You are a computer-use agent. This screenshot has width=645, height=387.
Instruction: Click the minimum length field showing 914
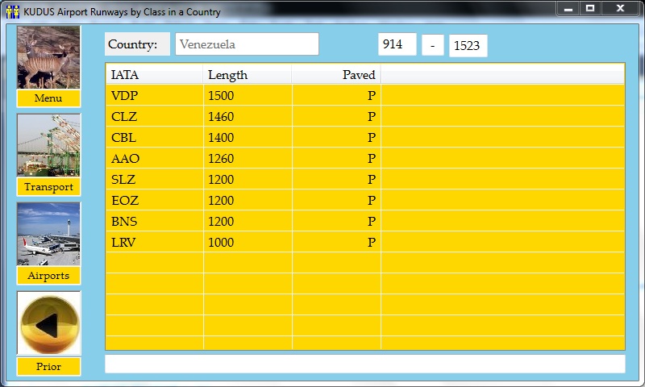click(x=397, y=44)
